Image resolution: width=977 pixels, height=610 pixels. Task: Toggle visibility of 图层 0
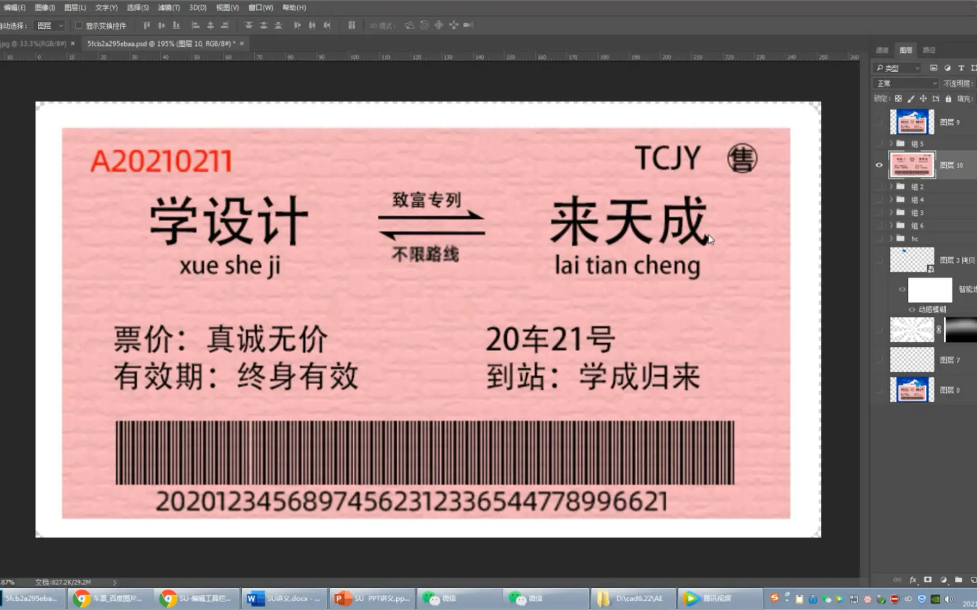coord(879,390)
